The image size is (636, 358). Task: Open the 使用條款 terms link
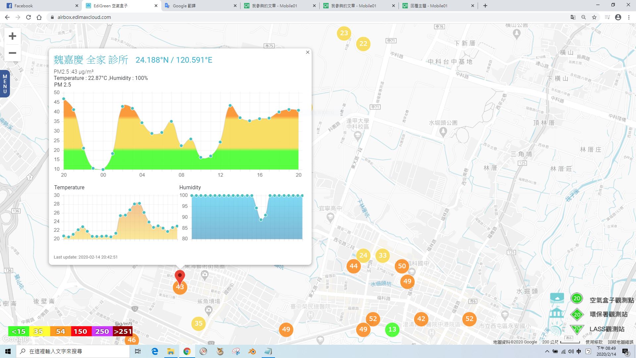click(594, 342)
